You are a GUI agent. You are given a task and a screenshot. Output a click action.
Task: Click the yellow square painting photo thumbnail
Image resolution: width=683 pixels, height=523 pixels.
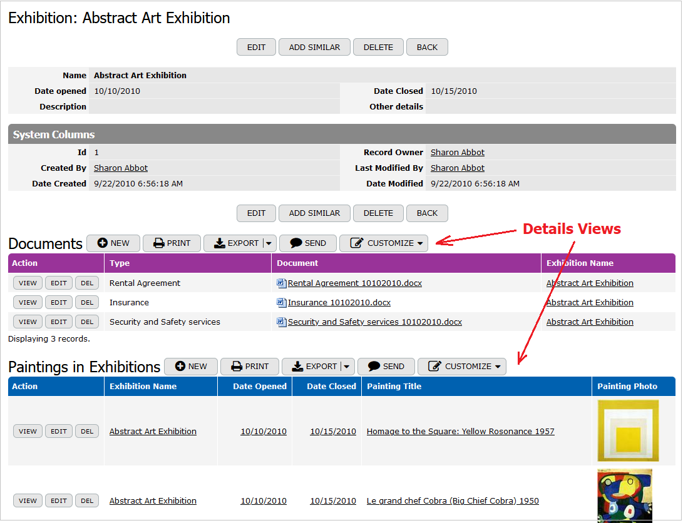(628, 431)
